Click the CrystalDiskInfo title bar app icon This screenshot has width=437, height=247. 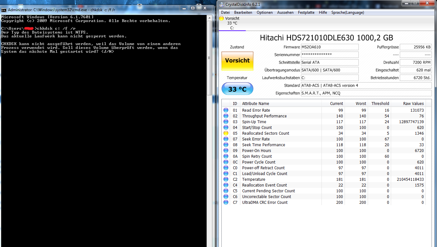(x=222, y=4)
